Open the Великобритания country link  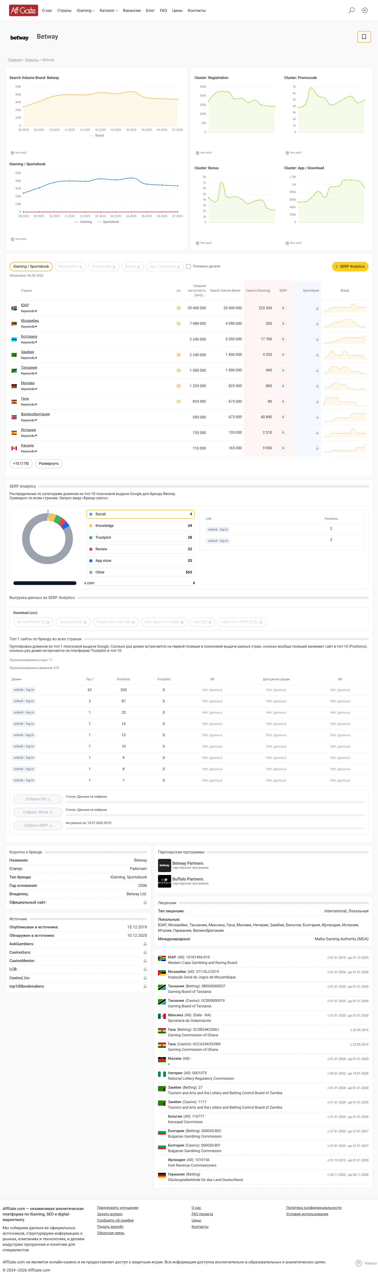(35, 414)
